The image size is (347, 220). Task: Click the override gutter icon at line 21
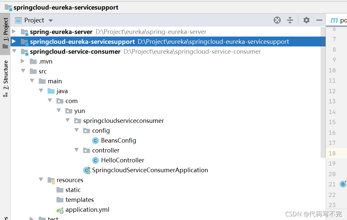coord(343,184)
